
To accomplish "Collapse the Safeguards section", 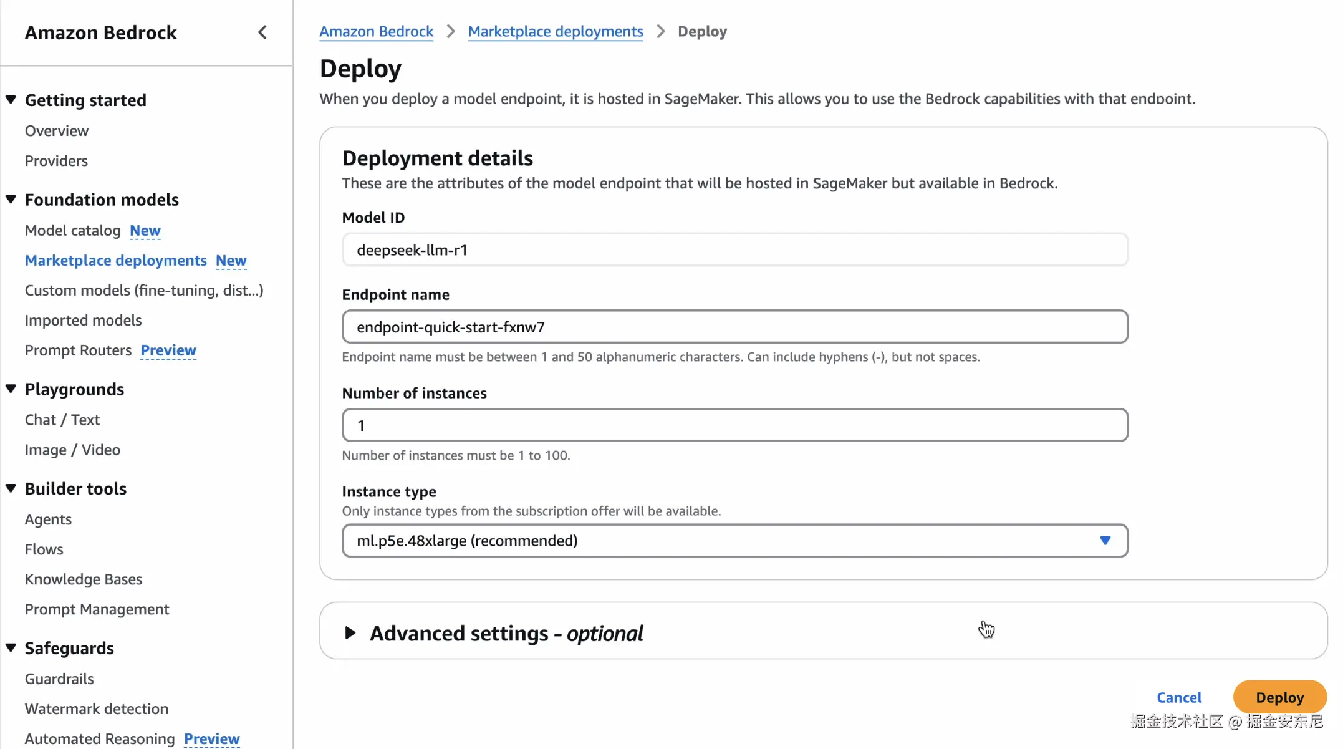I will tap(11, 648).
